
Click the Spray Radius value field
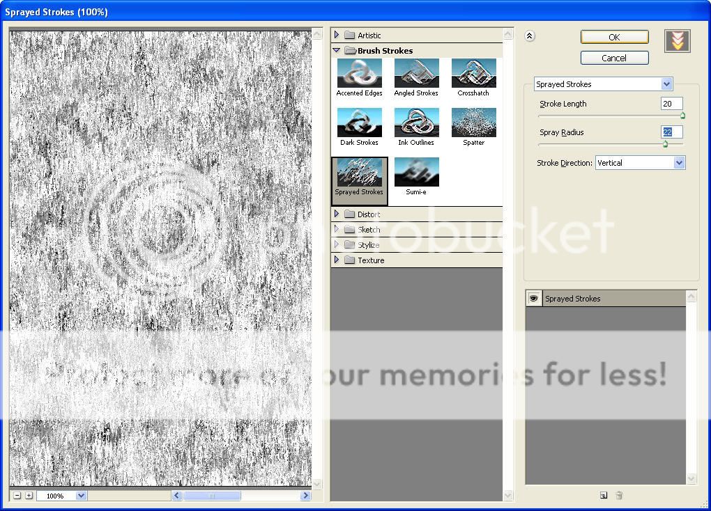pos(671,132)
